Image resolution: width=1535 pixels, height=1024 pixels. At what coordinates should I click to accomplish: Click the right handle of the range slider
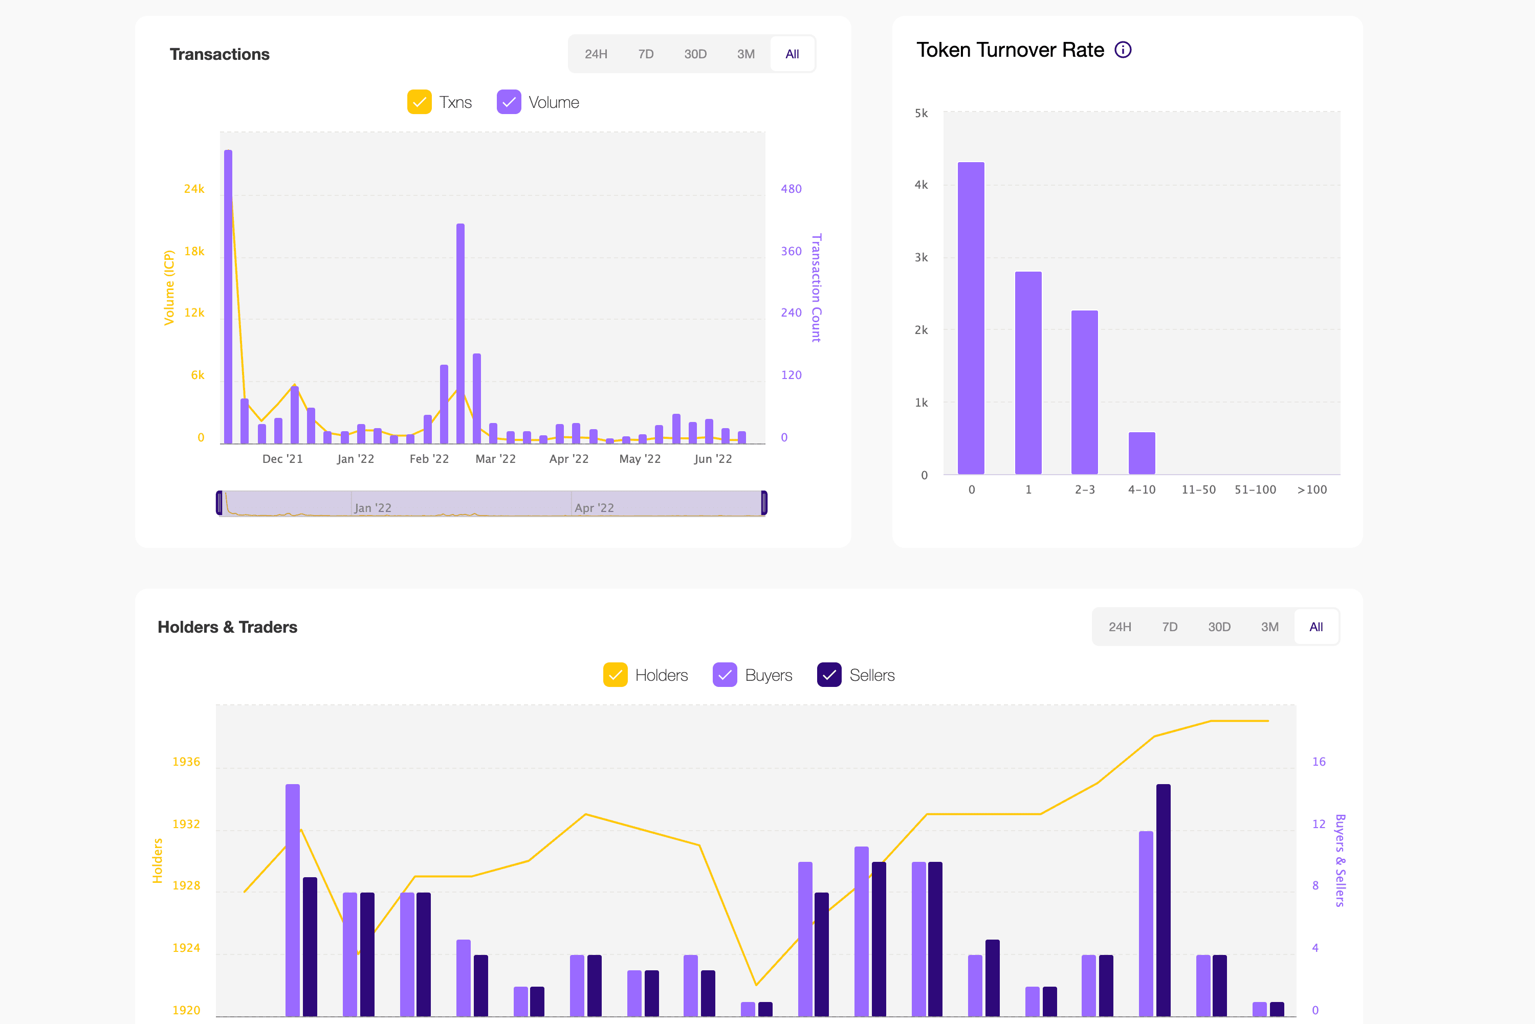pos(763,503)
